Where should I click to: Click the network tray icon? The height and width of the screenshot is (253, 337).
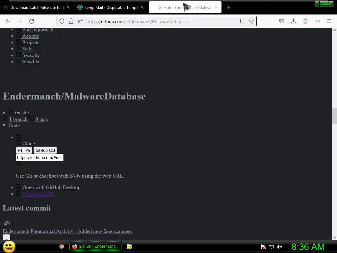(x=272, y=247)
